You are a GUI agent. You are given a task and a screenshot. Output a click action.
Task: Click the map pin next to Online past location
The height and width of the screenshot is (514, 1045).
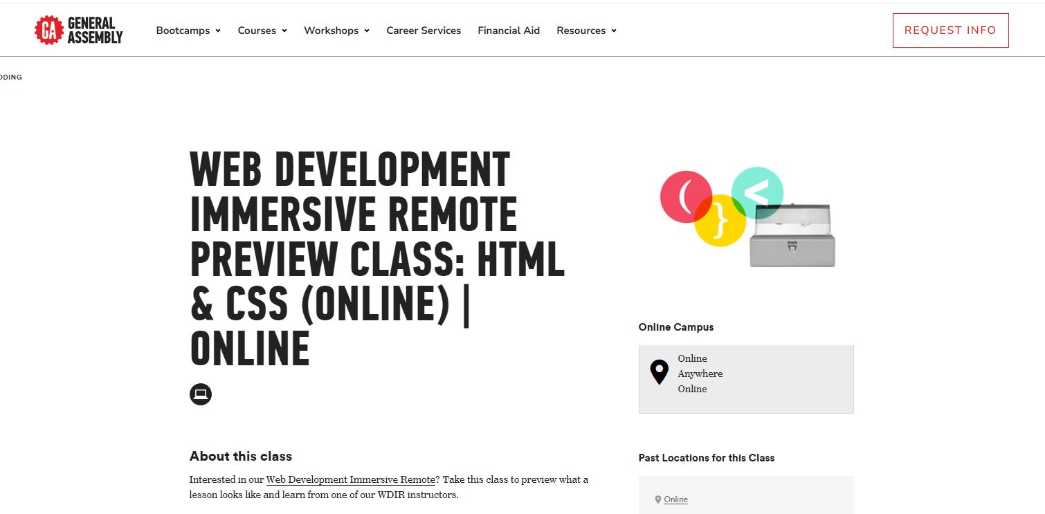(658, 499)
